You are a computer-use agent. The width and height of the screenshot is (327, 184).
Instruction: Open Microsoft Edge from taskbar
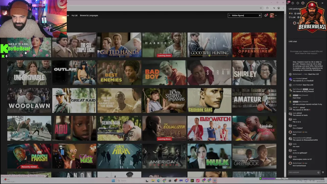pyautogui.click(x=158, y=181)
